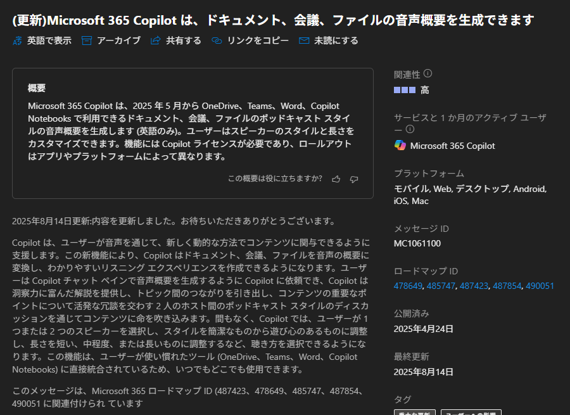Click the 英語で表示 translate icon
570x415 pixels.
coord(17,41)
